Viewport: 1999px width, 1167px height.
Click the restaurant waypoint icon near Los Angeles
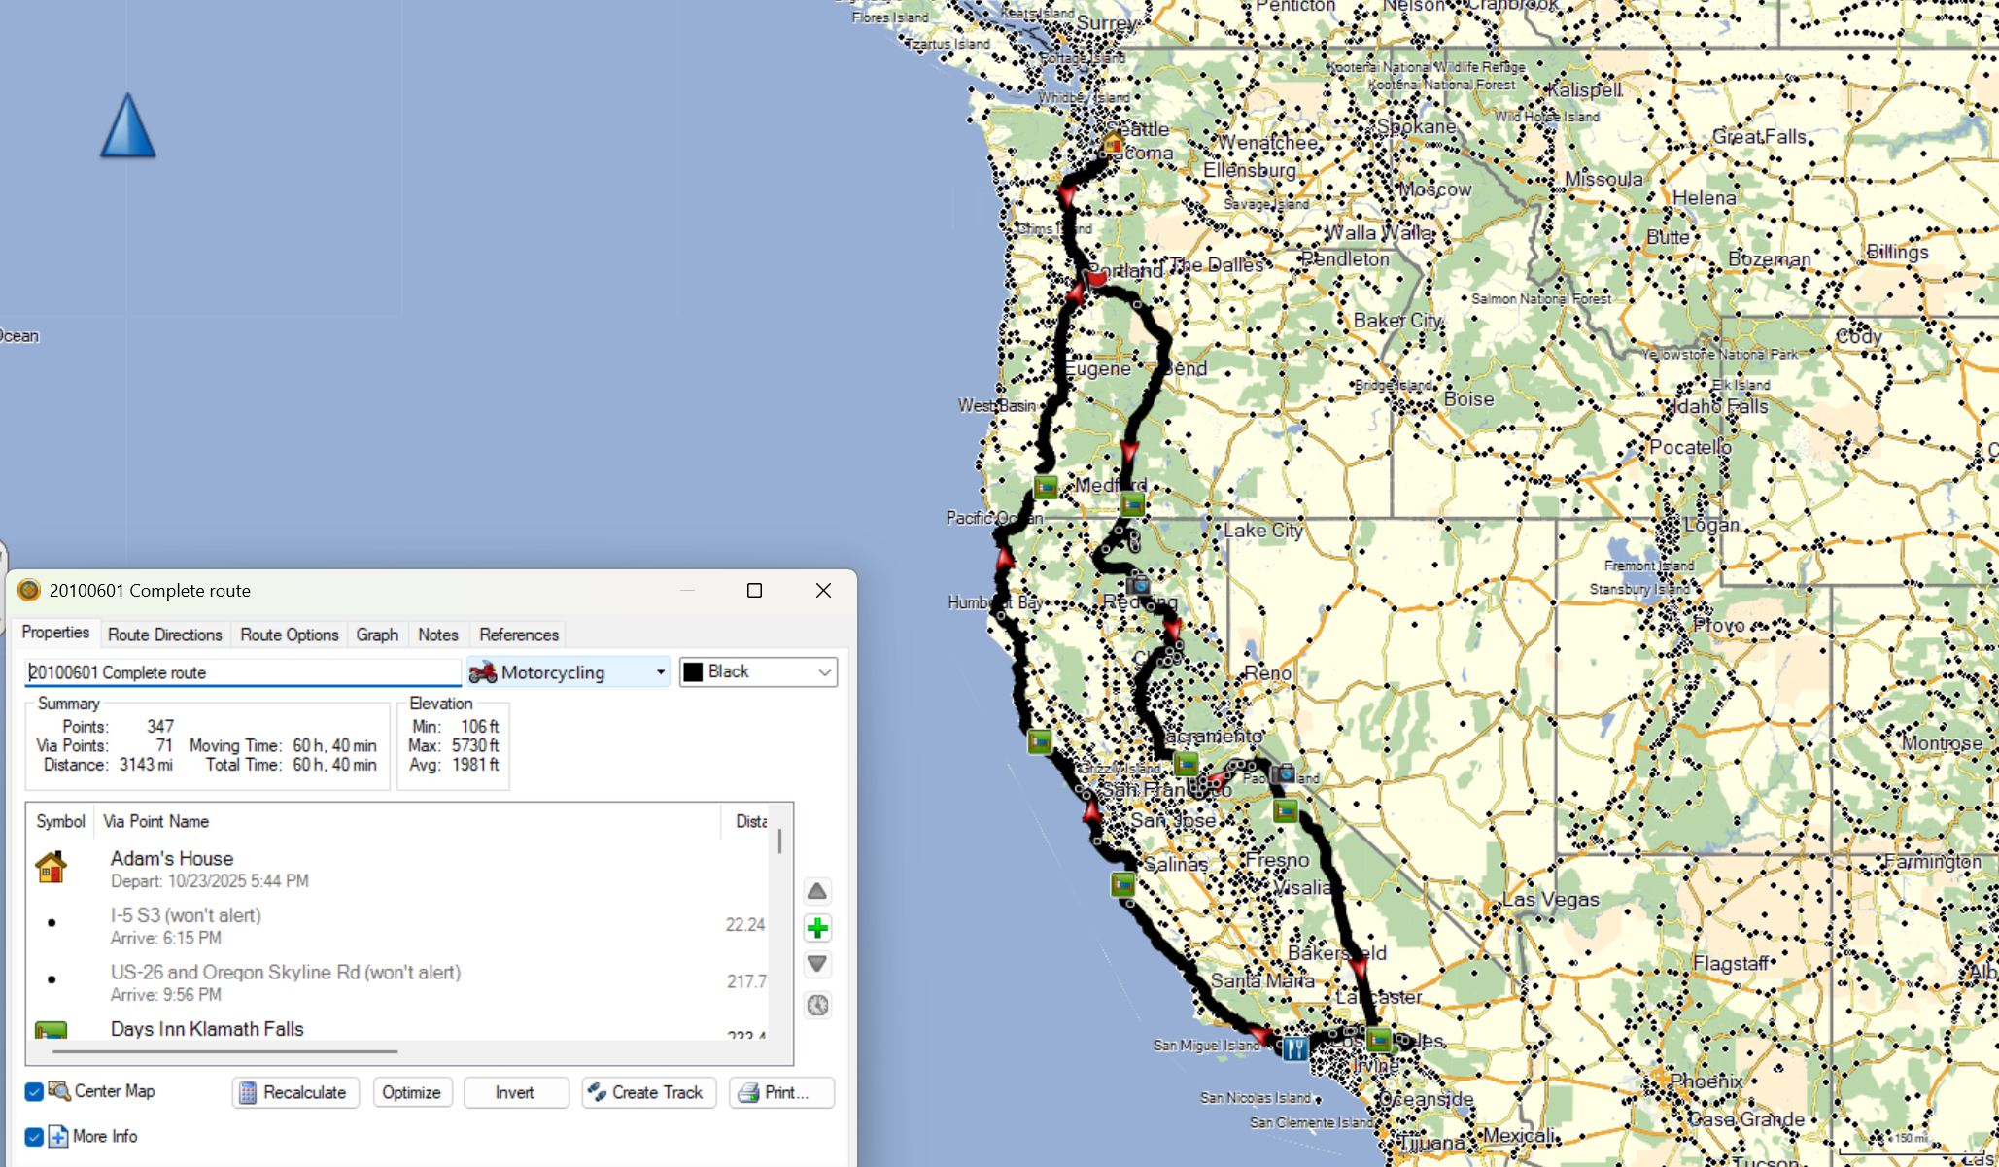[1293, 1047]
